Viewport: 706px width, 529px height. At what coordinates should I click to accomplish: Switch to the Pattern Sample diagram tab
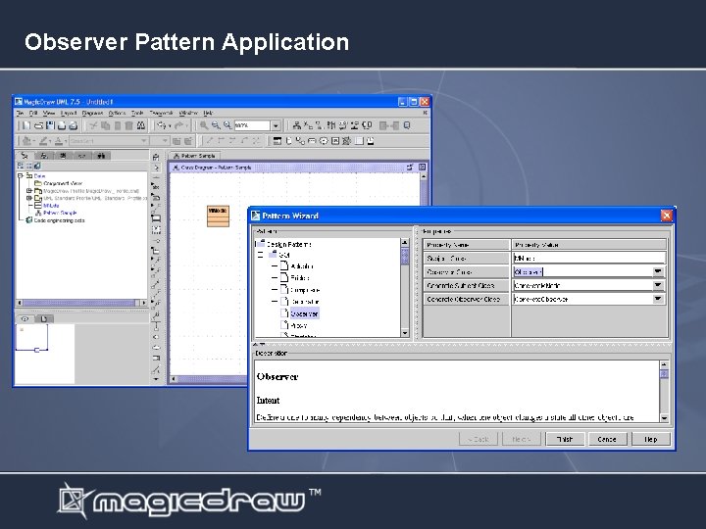tap(194, 156)
